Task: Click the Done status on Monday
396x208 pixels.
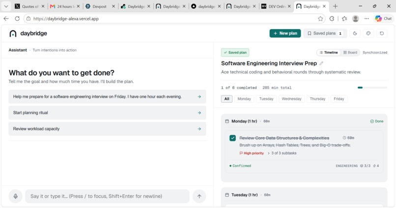Action: click(377, 121)
